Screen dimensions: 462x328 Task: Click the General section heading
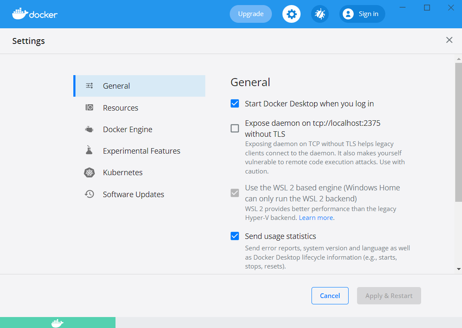point(250,82)
